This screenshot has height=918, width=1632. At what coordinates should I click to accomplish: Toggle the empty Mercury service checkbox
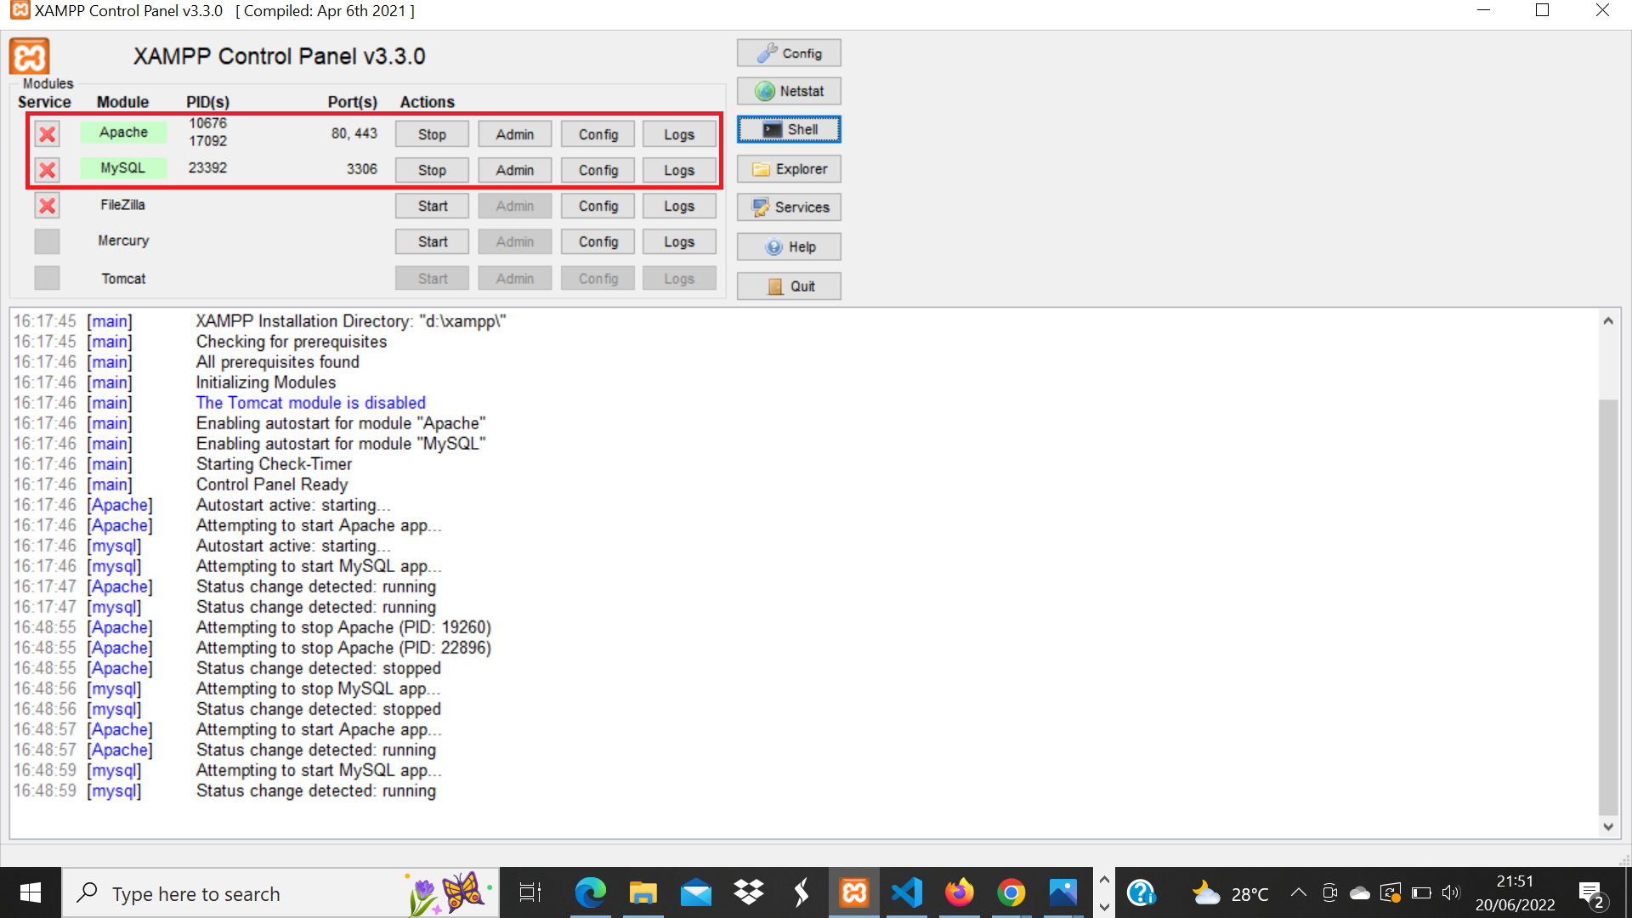pos(48,241)
